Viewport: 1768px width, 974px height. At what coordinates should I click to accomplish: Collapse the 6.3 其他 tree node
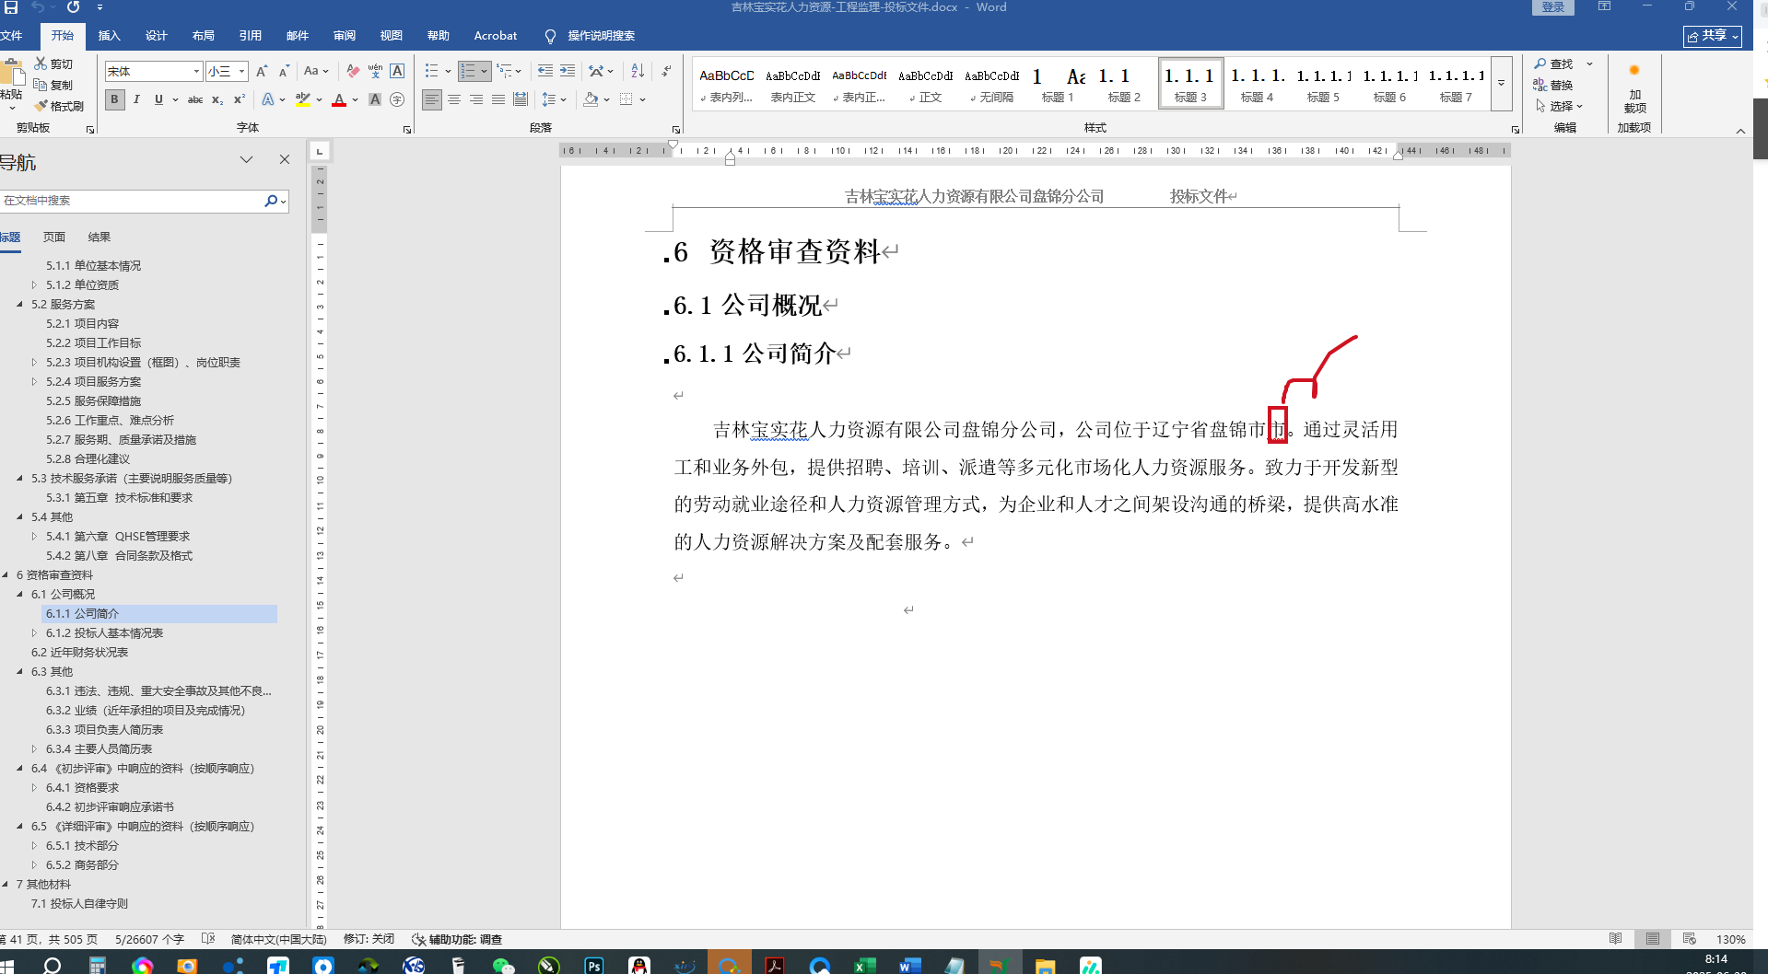tap(19, 671)
